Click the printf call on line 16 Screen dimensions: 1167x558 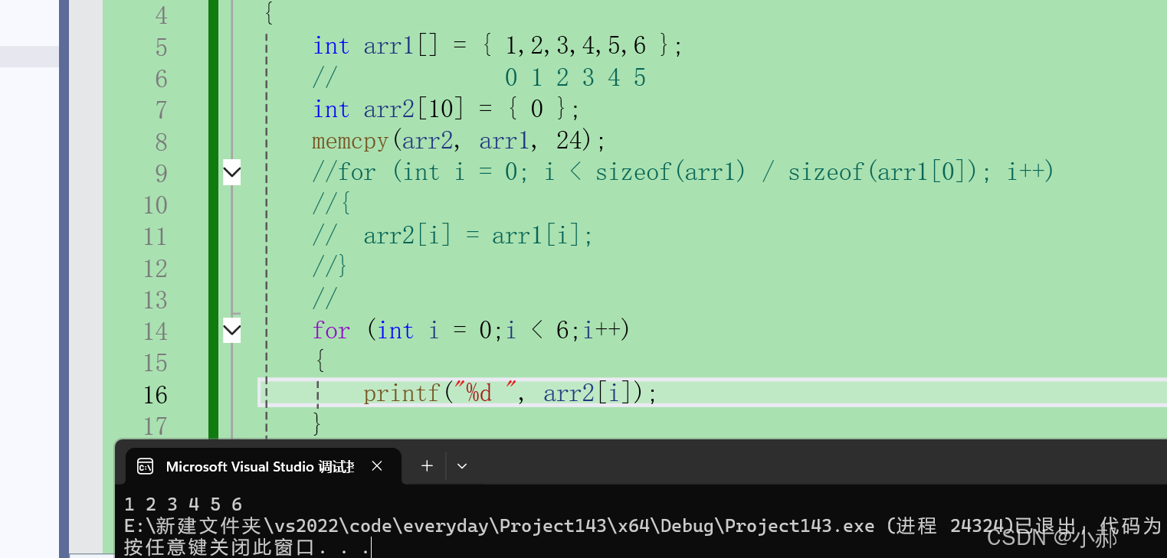point(402,393)
